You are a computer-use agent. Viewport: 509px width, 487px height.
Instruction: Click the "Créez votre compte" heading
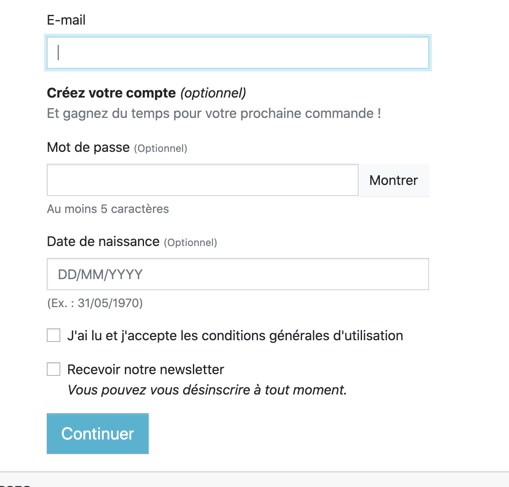[x=111, y=93]
